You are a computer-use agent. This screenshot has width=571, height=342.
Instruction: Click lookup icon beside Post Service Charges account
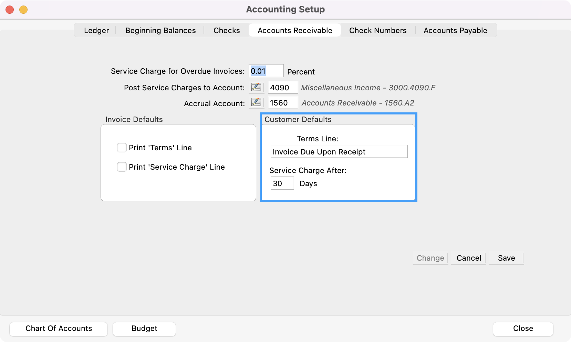click(x=256, y=87)
